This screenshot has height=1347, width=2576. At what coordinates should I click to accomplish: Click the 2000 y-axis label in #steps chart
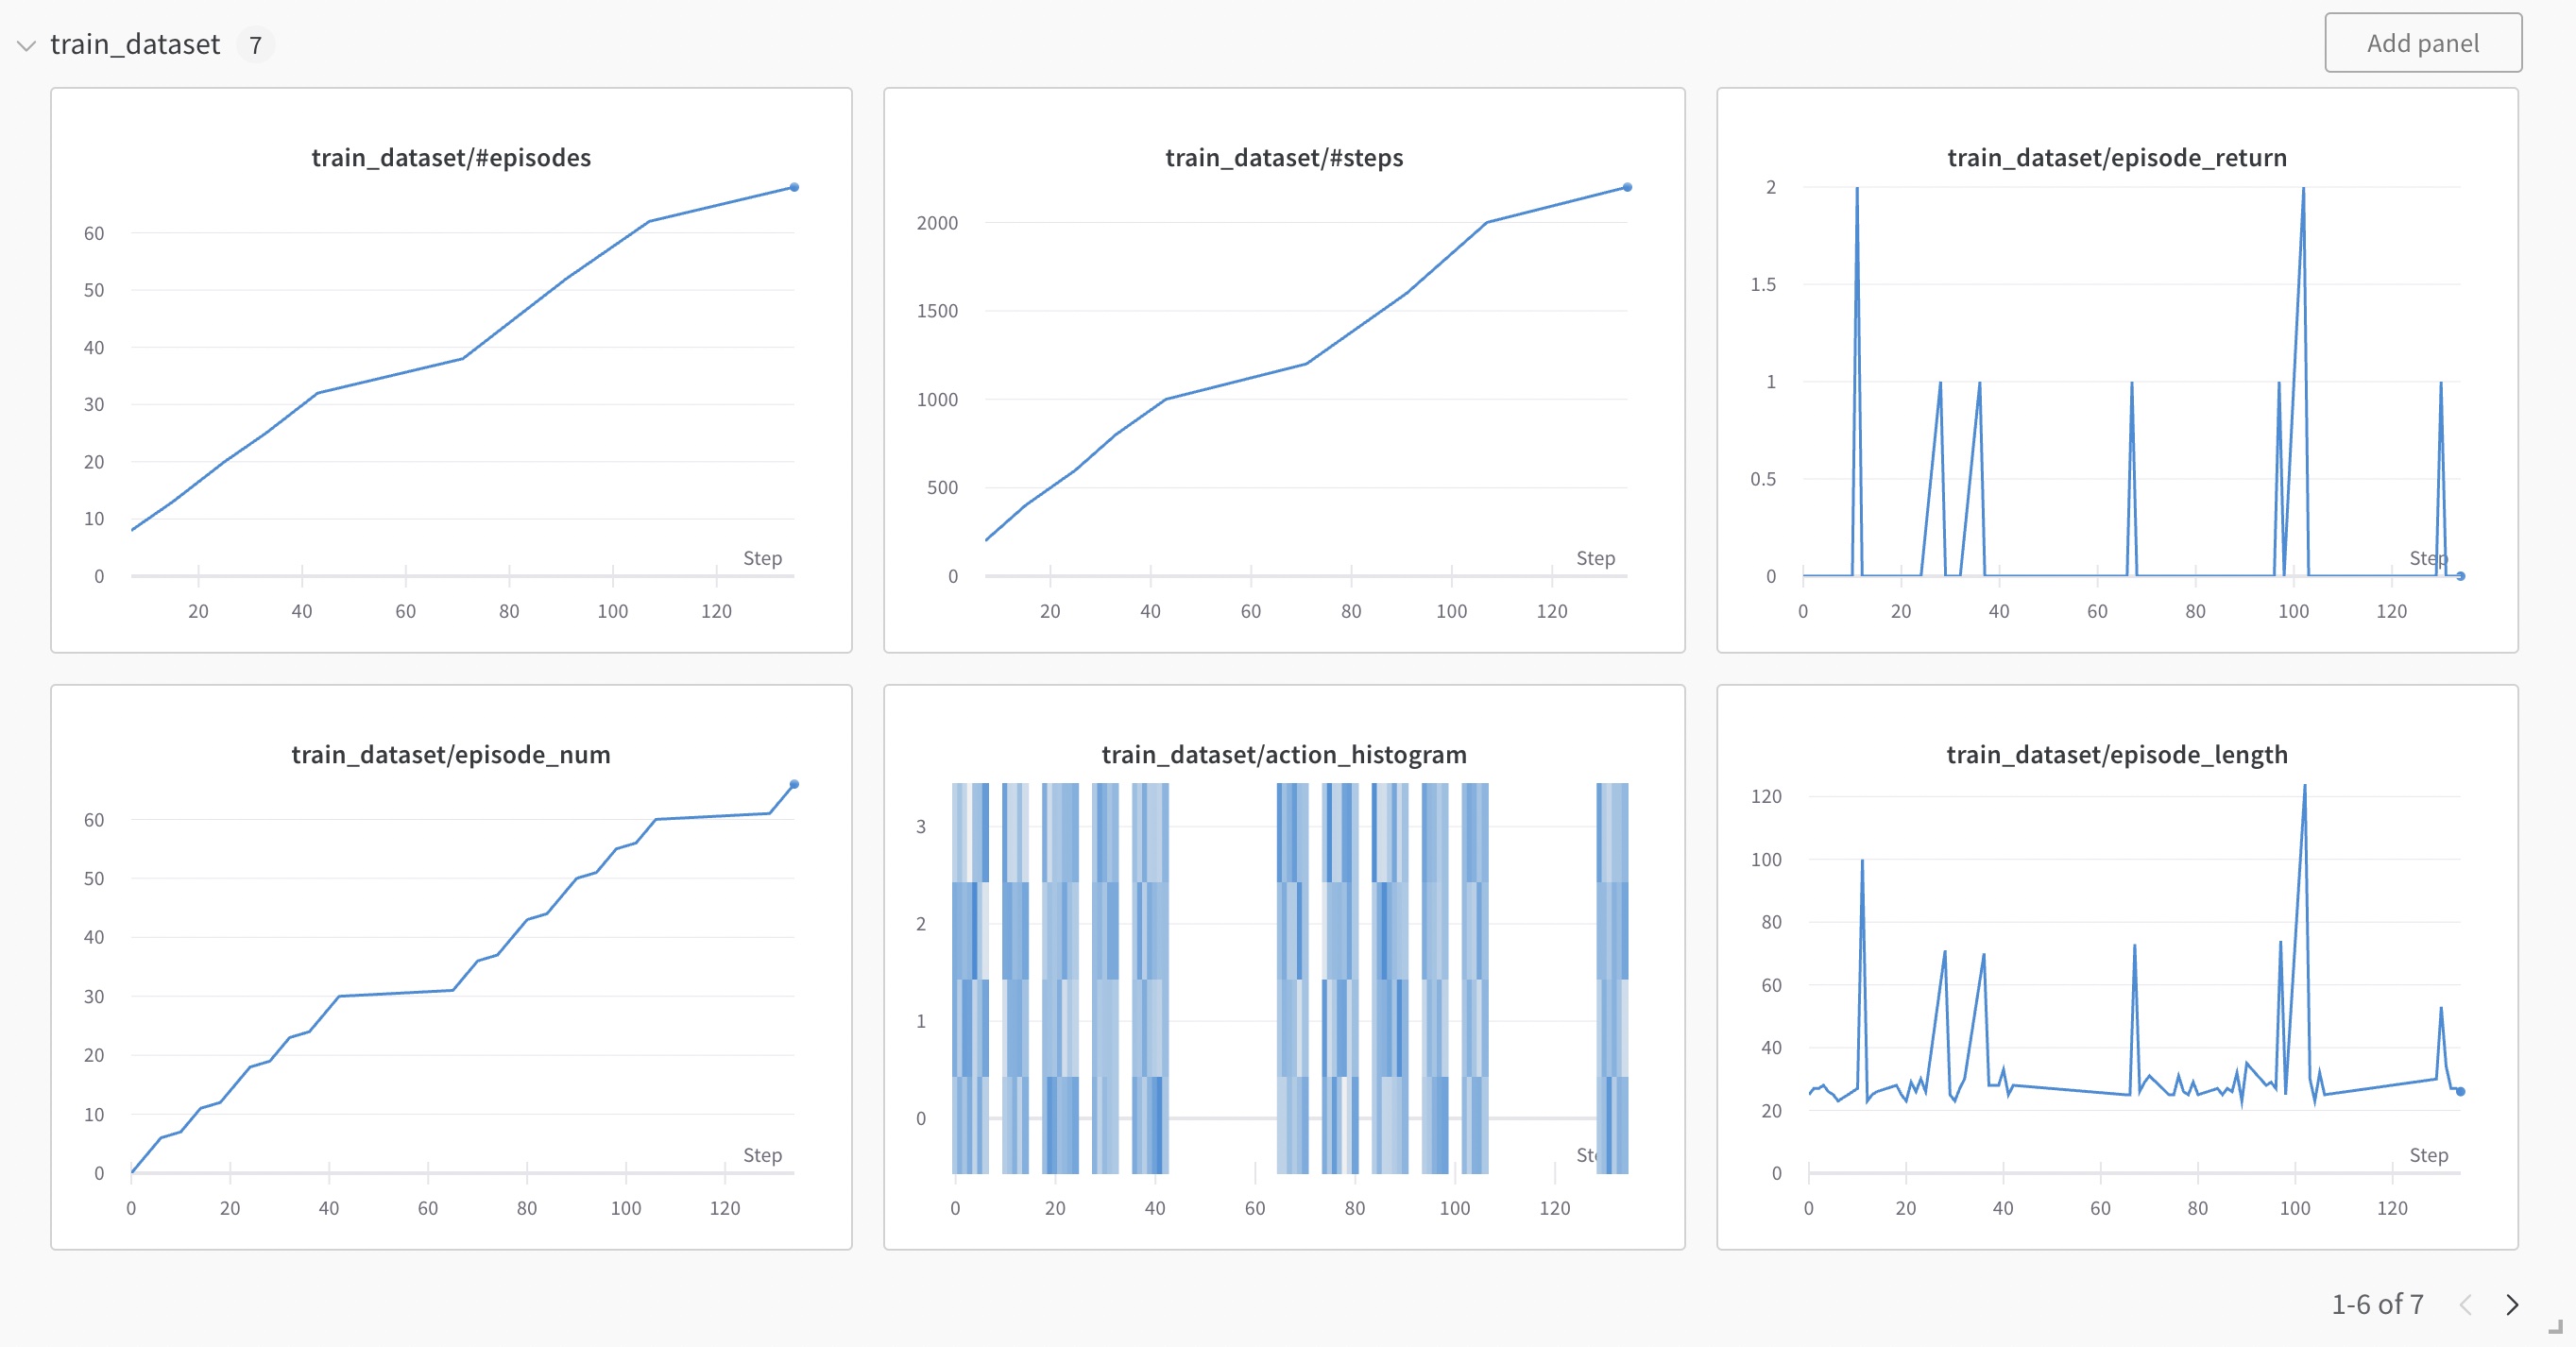[x=937, y=223]
